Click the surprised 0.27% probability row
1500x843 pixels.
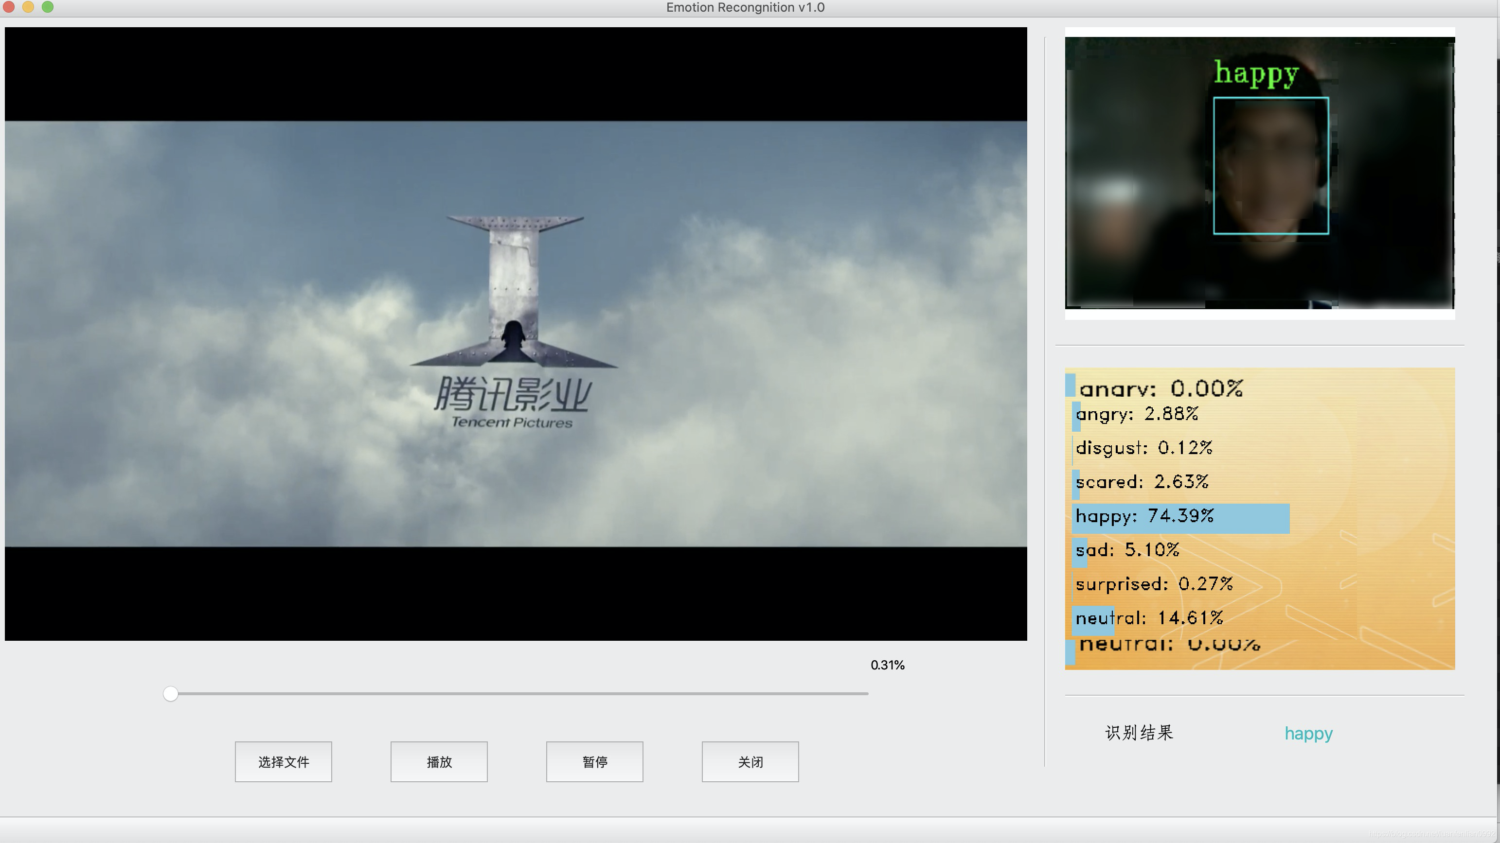pyautogui.click(x=1154, y=584)
